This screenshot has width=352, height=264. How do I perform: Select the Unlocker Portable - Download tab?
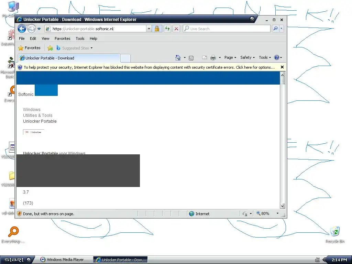tap(69, 58)
